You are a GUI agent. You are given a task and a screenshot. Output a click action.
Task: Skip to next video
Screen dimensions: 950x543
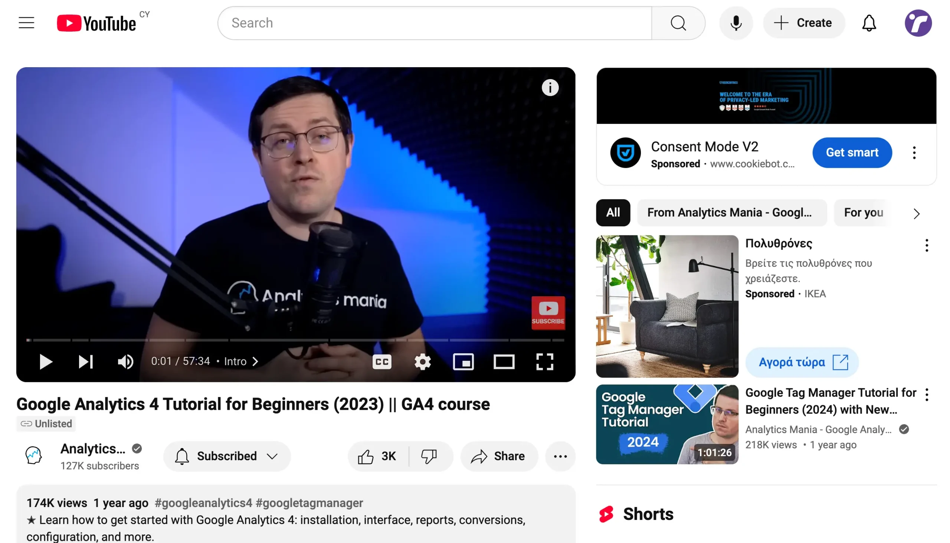(85, 362)
